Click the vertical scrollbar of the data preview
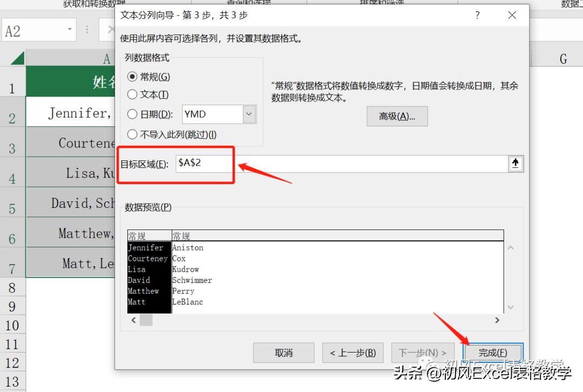The image size is (583, 392). (x=510, y=276)
